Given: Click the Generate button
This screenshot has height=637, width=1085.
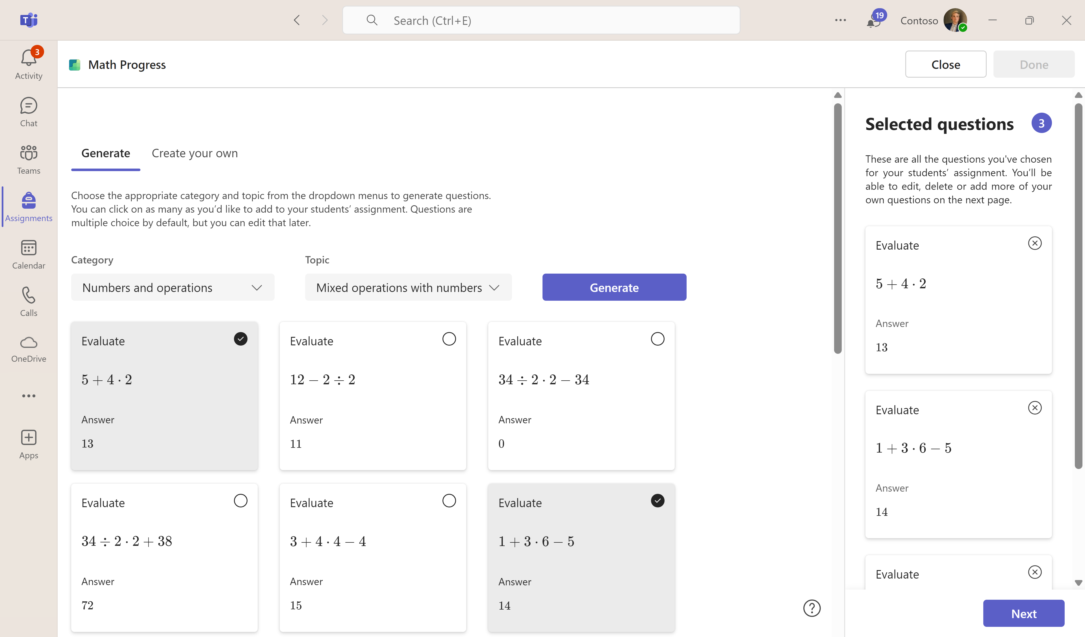Looking at the screenshot, I should (614, 287).
